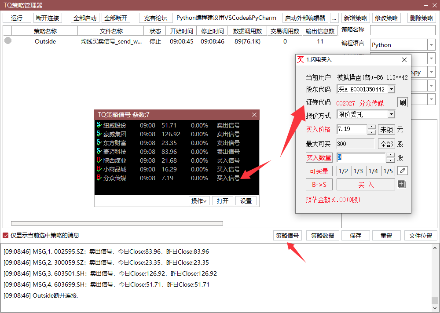This screenshot has height=313, width=440.
Task: Open the 股东代码 dropdown
Action: point(391,90)
